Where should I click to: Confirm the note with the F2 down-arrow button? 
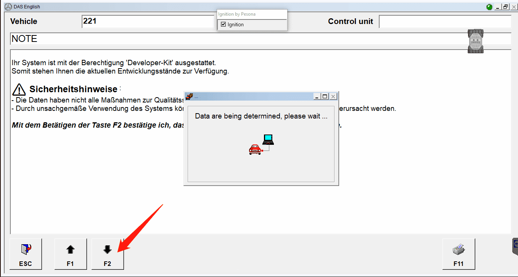[108, 254]
